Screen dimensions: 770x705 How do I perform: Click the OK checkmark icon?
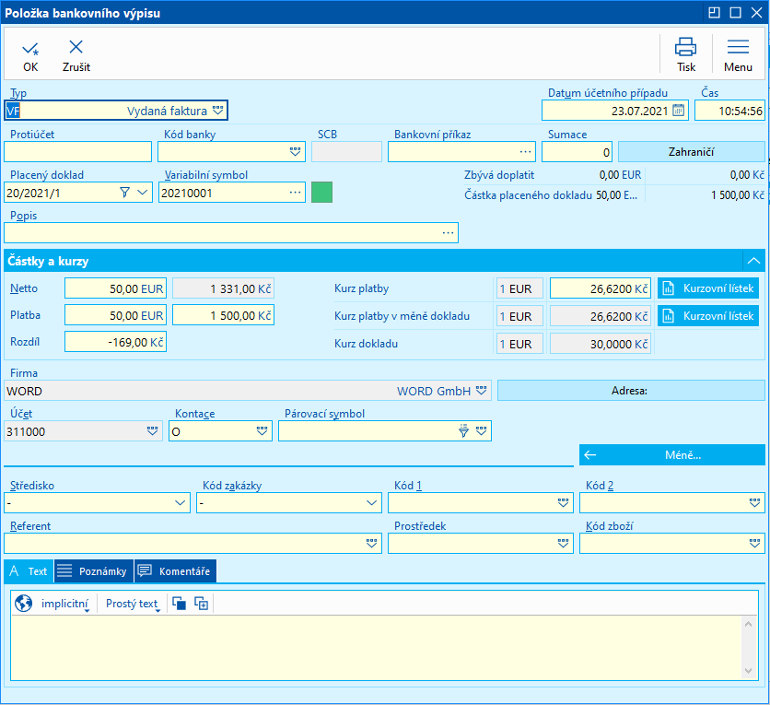[x=30, y=48]
